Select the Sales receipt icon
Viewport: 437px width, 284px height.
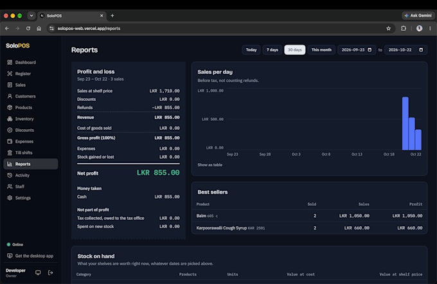pos(10,85)
